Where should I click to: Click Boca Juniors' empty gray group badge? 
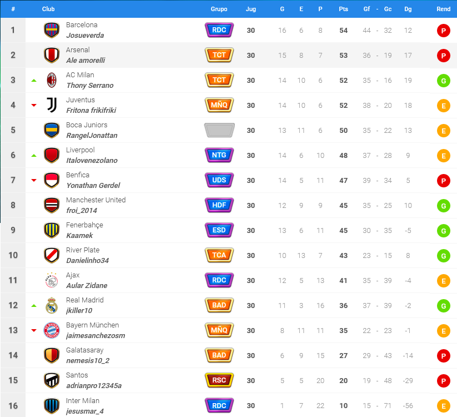[219, 130]
